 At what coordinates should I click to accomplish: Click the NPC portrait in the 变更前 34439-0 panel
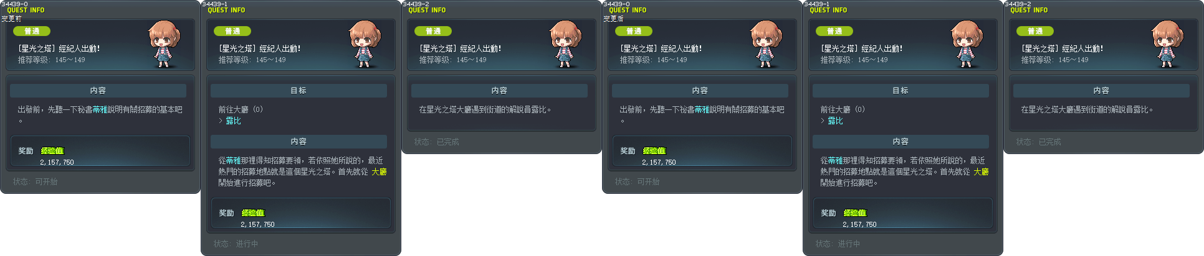165,44
